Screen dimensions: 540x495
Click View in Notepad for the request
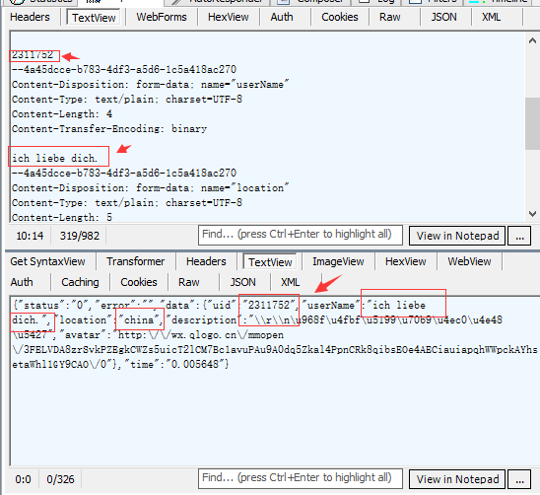(457, 236)
